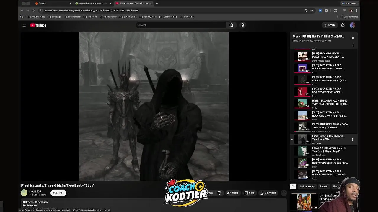Image resolution: width=378 pixels, height=212 pixels.
Task: Open Hustle Folder bookmark folder
Action: pos(108,17)
